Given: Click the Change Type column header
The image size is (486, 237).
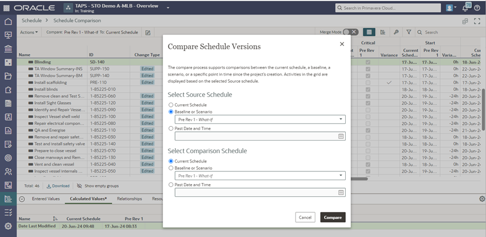Looking at the screenshot, I should [147, 55].
